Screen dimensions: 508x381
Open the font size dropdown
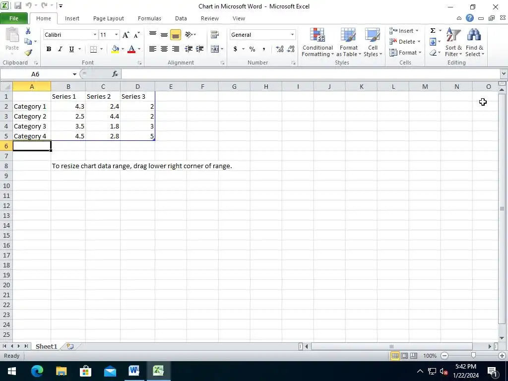(x=116, y=35)
